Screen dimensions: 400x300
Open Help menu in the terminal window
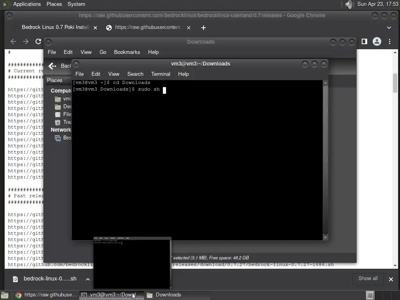click(x=184, y=74)
